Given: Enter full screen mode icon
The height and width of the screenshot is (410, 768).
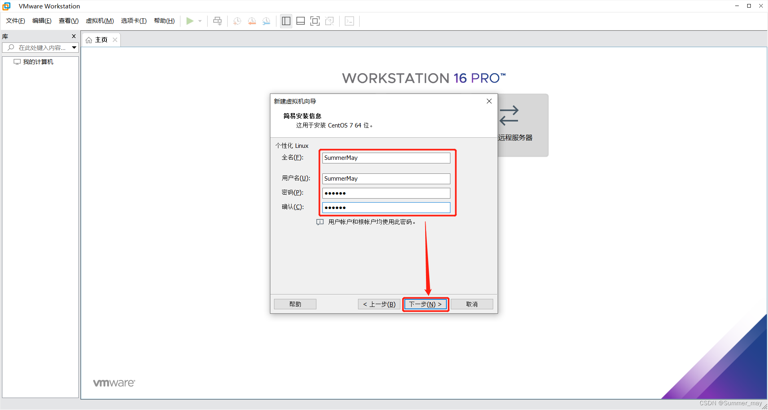Looking at the screenshot, I should pos(315,21).
